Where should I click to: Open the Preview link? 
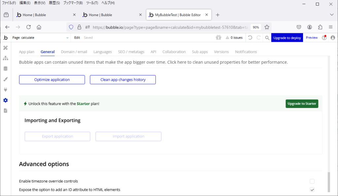coord(312,38)
